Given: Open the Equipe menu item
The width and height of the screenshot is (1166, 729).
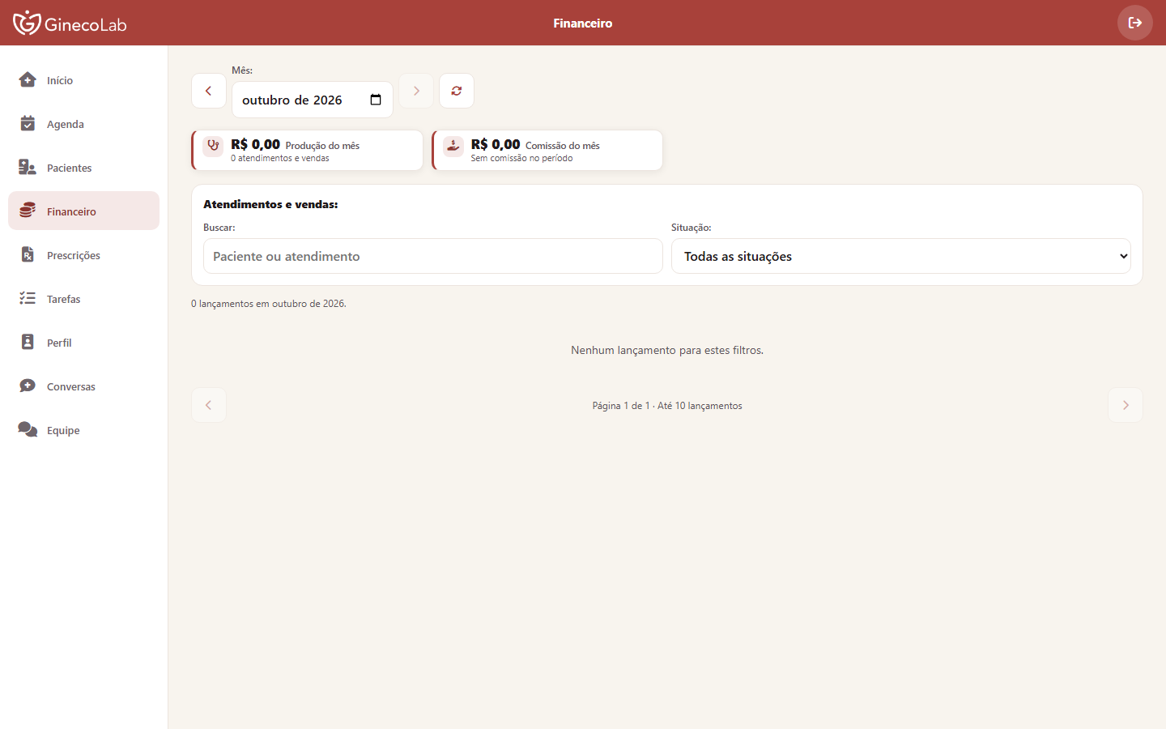Looking at the screenshot, I should (83, 429).
